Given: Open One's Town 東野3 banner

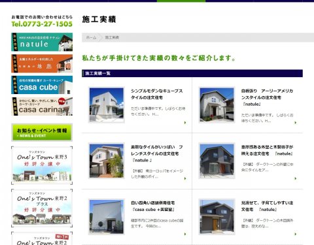Looking at the screenshot, I should click(x=42, y=165).
